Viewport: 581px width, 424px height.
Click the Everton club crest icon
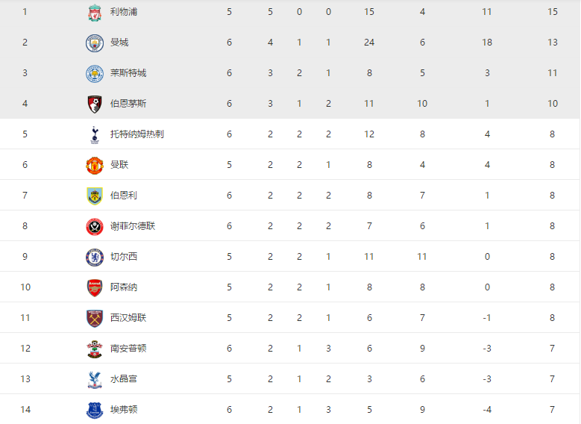coord(94,410)
